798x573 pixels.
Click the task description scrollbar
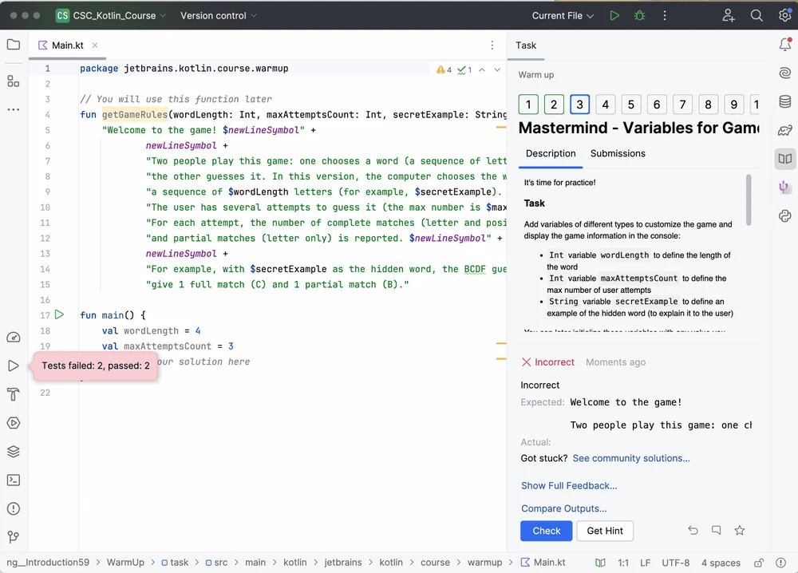pos(749,200)
